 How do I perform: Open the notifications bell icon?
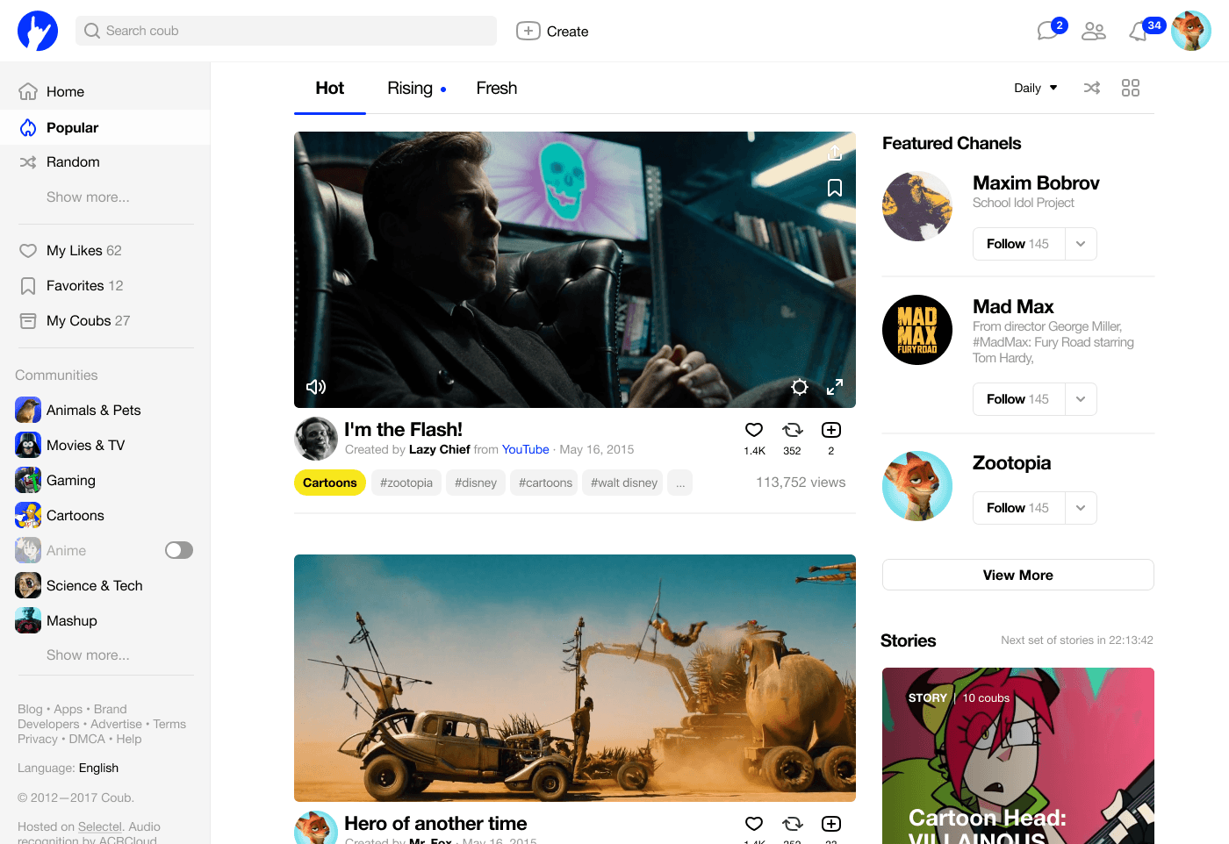click(x=1139, y=32)
